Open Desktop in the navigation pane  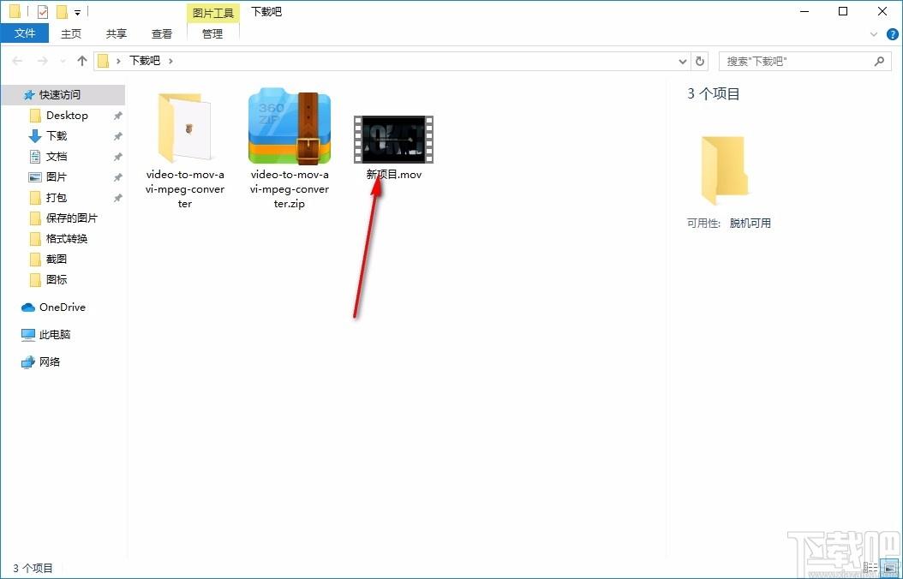[67, 116]
